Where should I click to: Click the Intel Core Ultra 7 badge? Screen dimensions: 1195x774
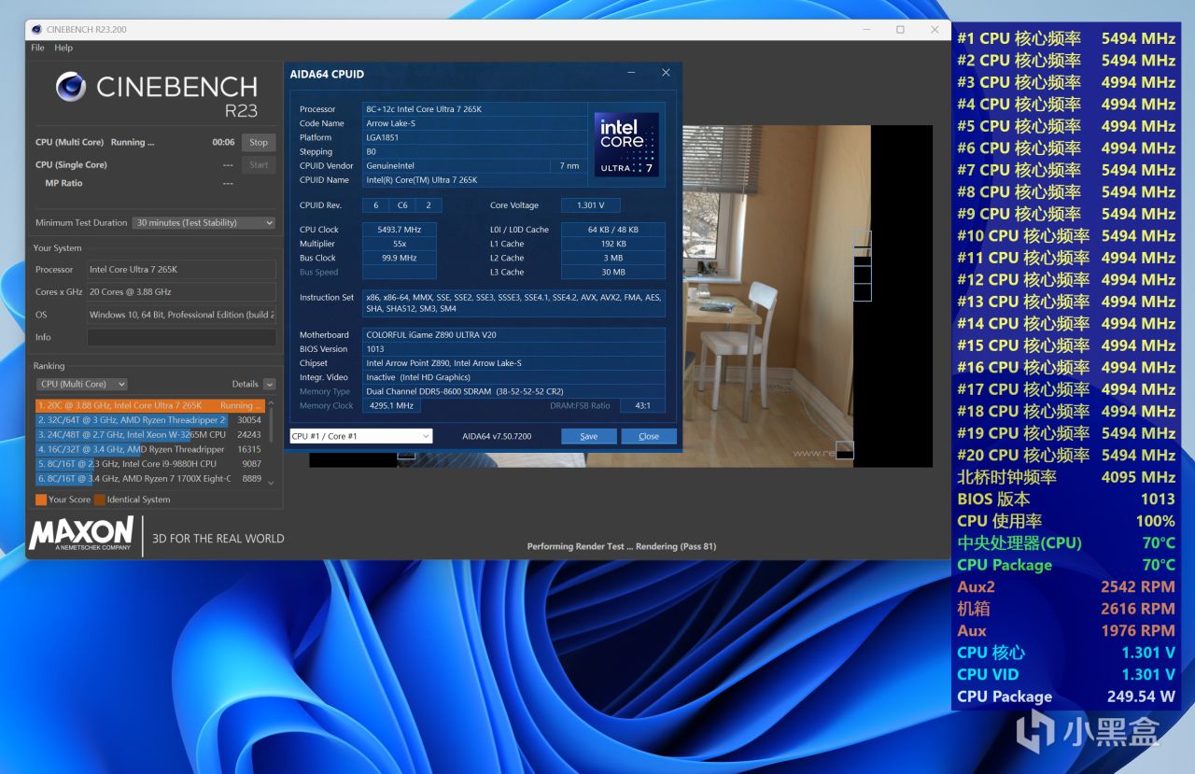pyautogui.click(x=627, y=145)
